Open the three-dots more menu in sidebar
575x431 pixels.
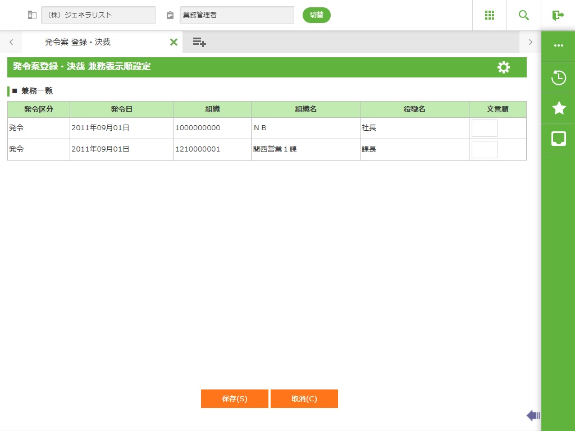559,45
